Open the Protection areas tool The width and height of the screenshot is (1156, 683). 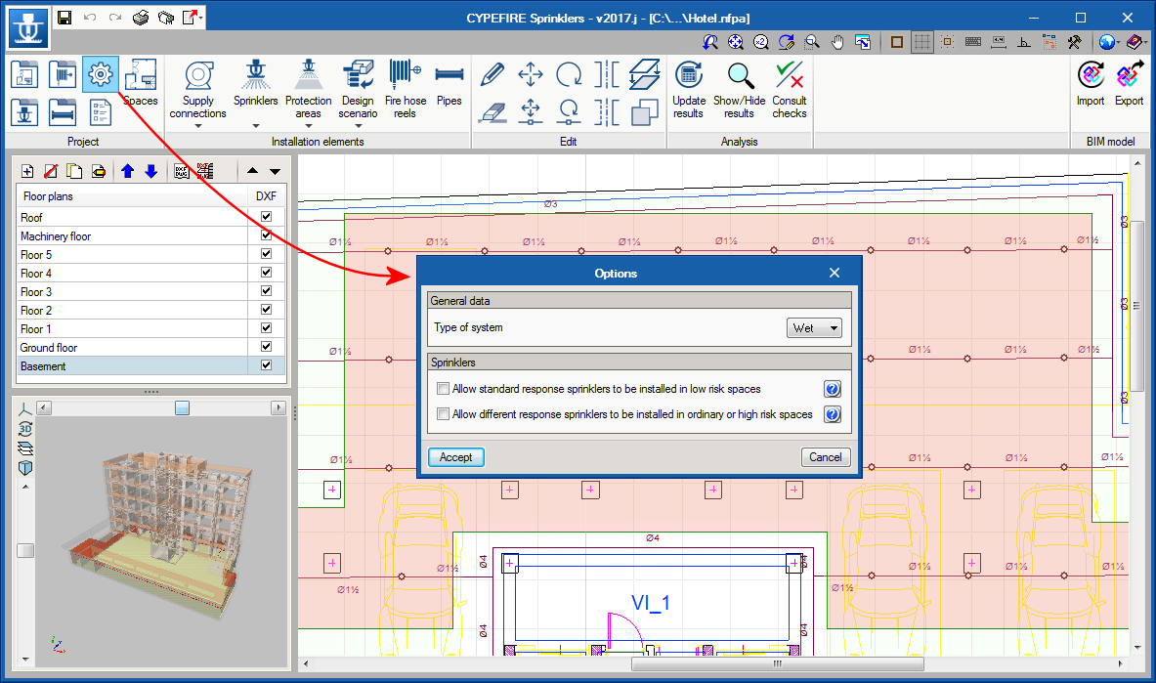(309, 76)
